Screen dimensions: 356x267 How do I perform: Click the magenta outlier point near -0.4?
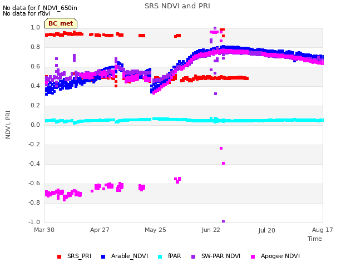pyautogui.click(x=223, y=163)
